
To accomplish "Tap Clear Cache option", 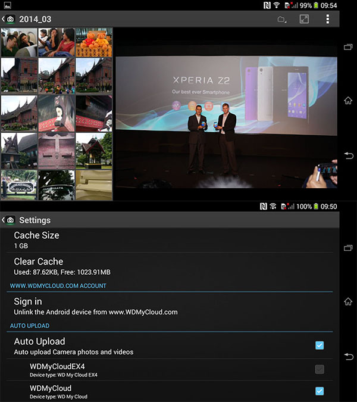I will 170,266.
